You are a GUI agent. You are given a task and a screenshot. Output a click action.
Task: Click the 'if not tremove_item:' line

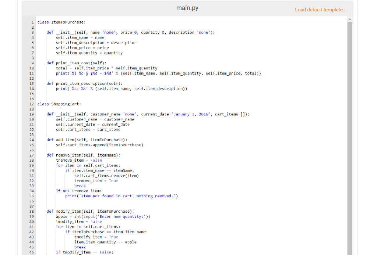click(79, 191)
